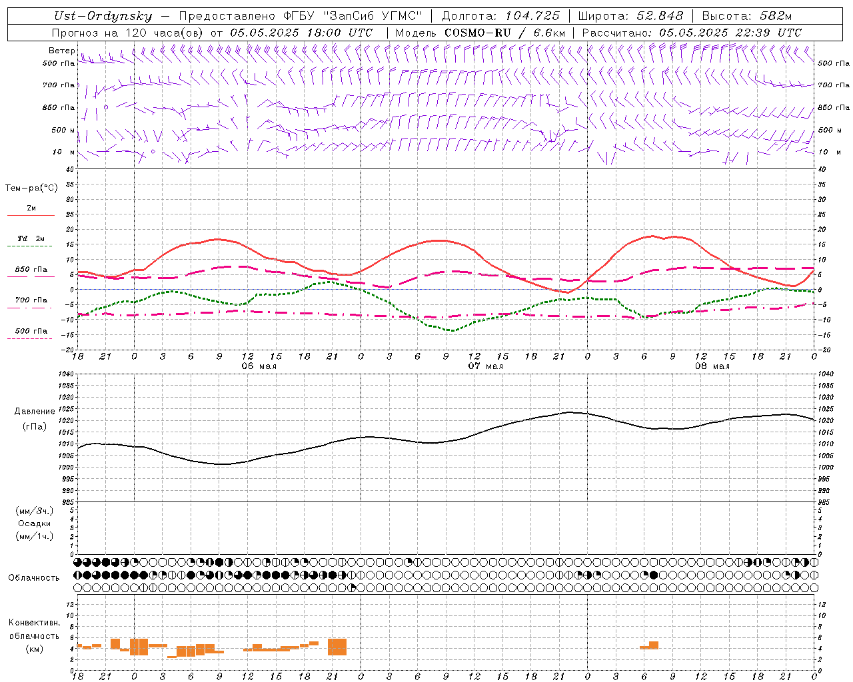
Task: Click the 'Широта: 52.848' latitude field
Action: point(630,17)
